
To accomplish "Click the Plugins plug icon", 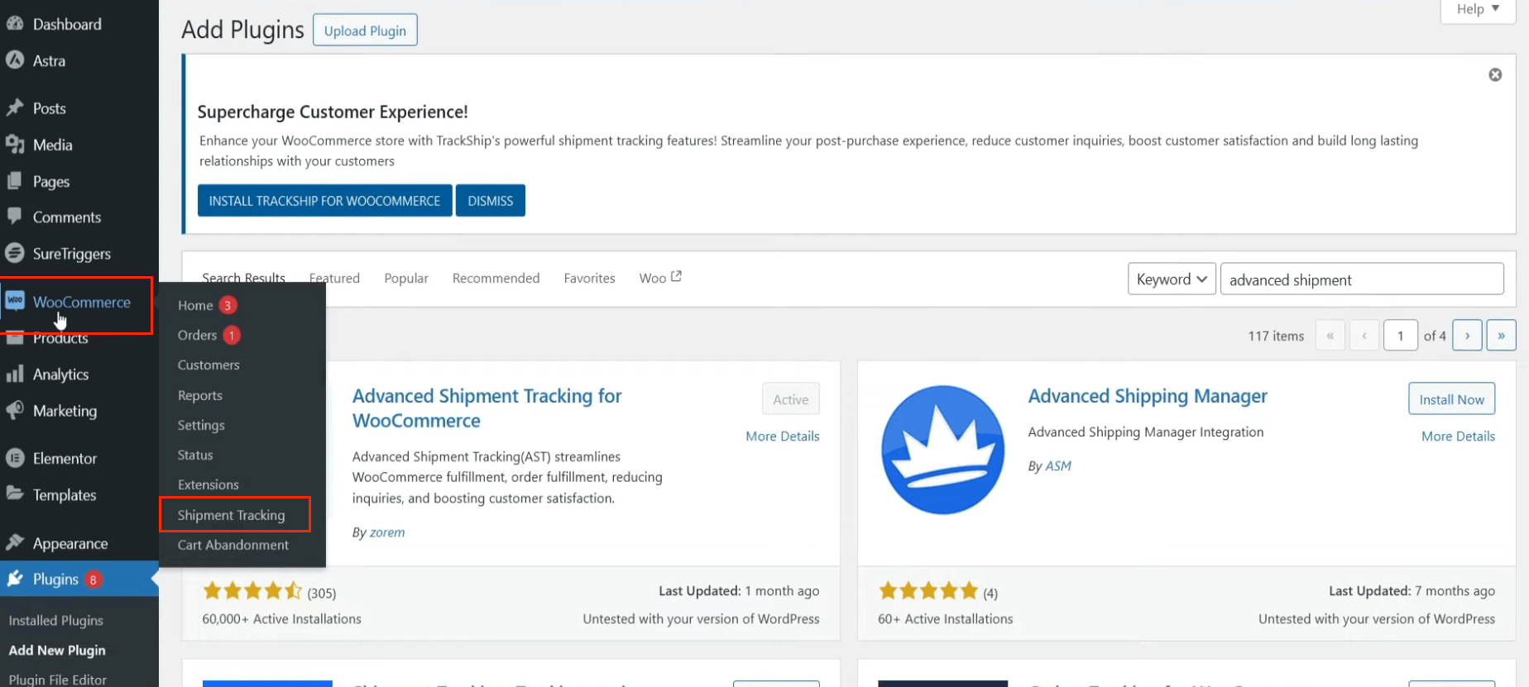I will [x=15, y=579].
